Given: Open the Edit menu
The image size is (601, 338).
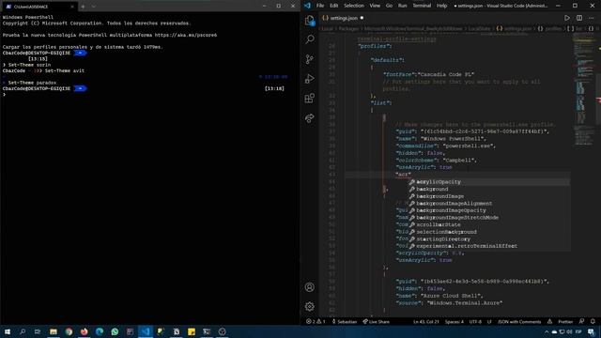Looking at the screenshot, I should (x=334, y=6).
